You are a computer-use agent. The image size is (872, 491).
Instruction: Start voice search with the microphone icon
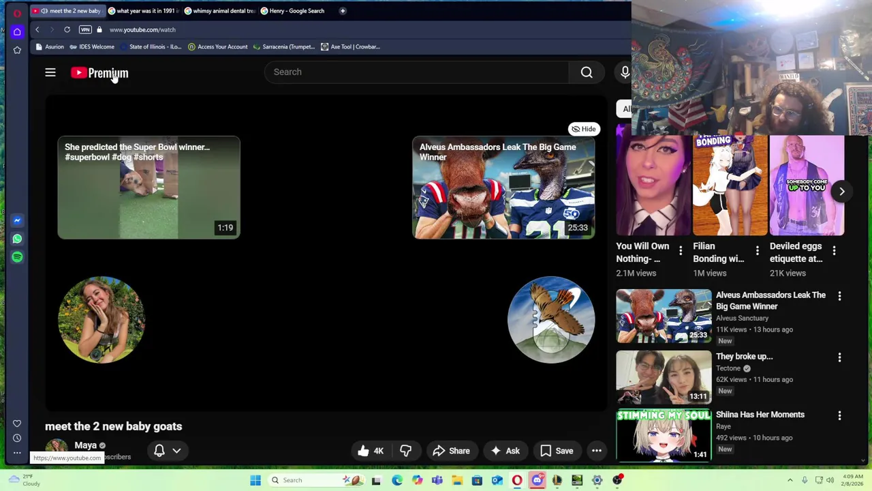625,72
